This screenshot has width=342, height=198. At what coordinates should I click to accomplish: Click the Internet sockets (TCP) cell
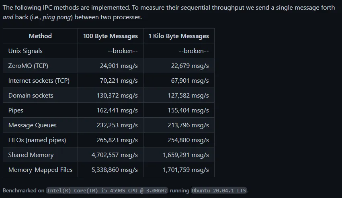[x=39, y=81]
